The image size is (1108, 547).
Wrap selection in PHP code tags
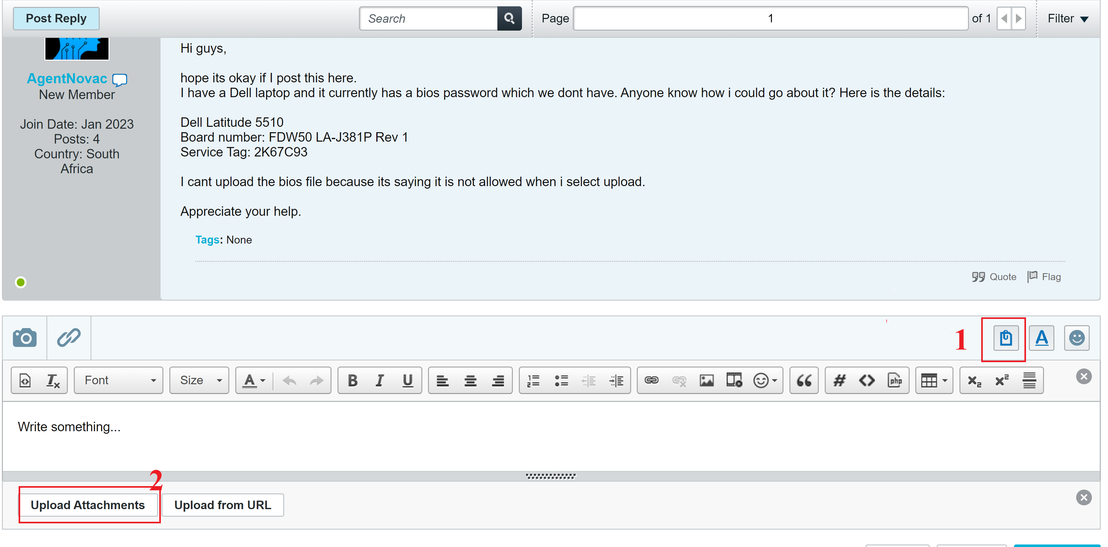point(895,380)
